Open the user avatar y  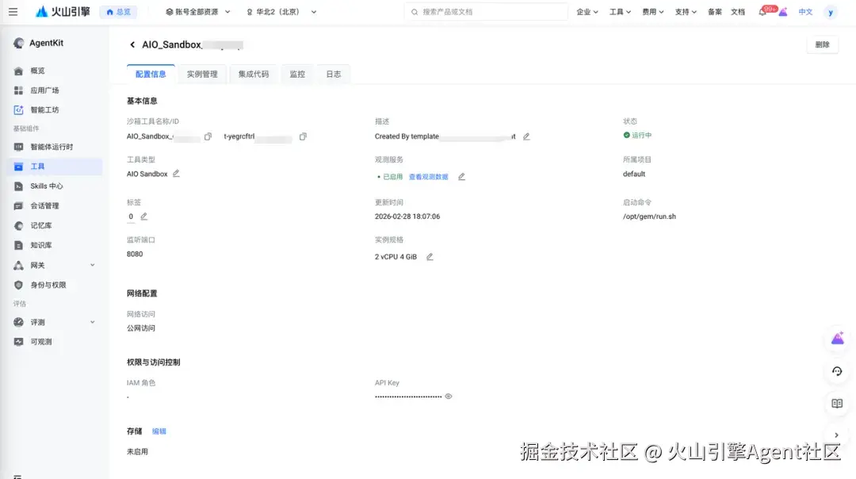point(831,12)
